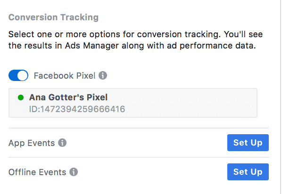
Task: Click the green active status dot
Action: pyautogui.click(x=21, y=97)
